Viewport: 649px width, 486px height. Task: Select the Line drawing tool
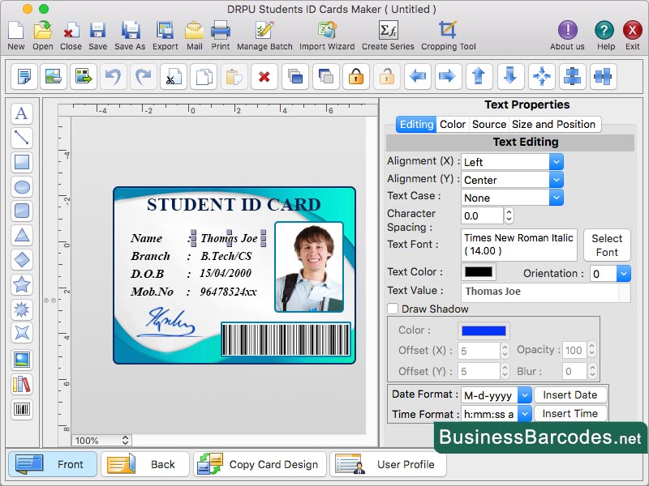(22, 139)
